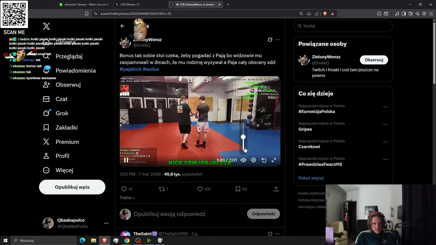Open options dots for Czarnkowi trend
Image resolution: width=436 pixels, height=245 pixels.
[386, 142]
